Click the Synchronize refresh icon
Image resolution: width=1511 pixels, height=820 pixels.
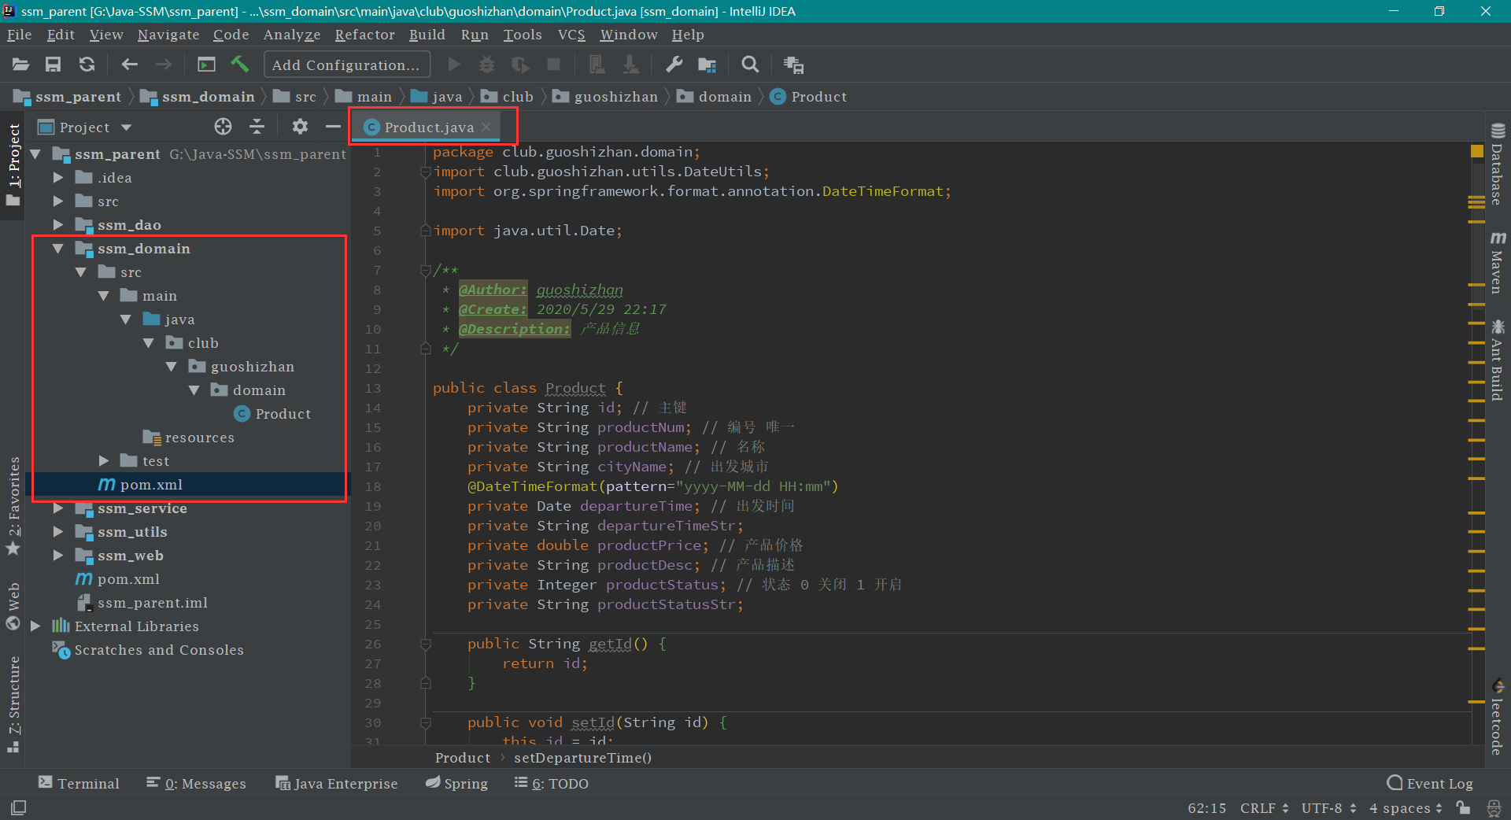(x=87, y=65)
